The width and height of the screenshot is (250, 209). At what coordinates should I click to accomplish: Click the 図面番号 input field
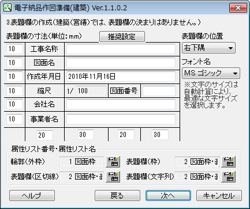(x=159, y=91)
